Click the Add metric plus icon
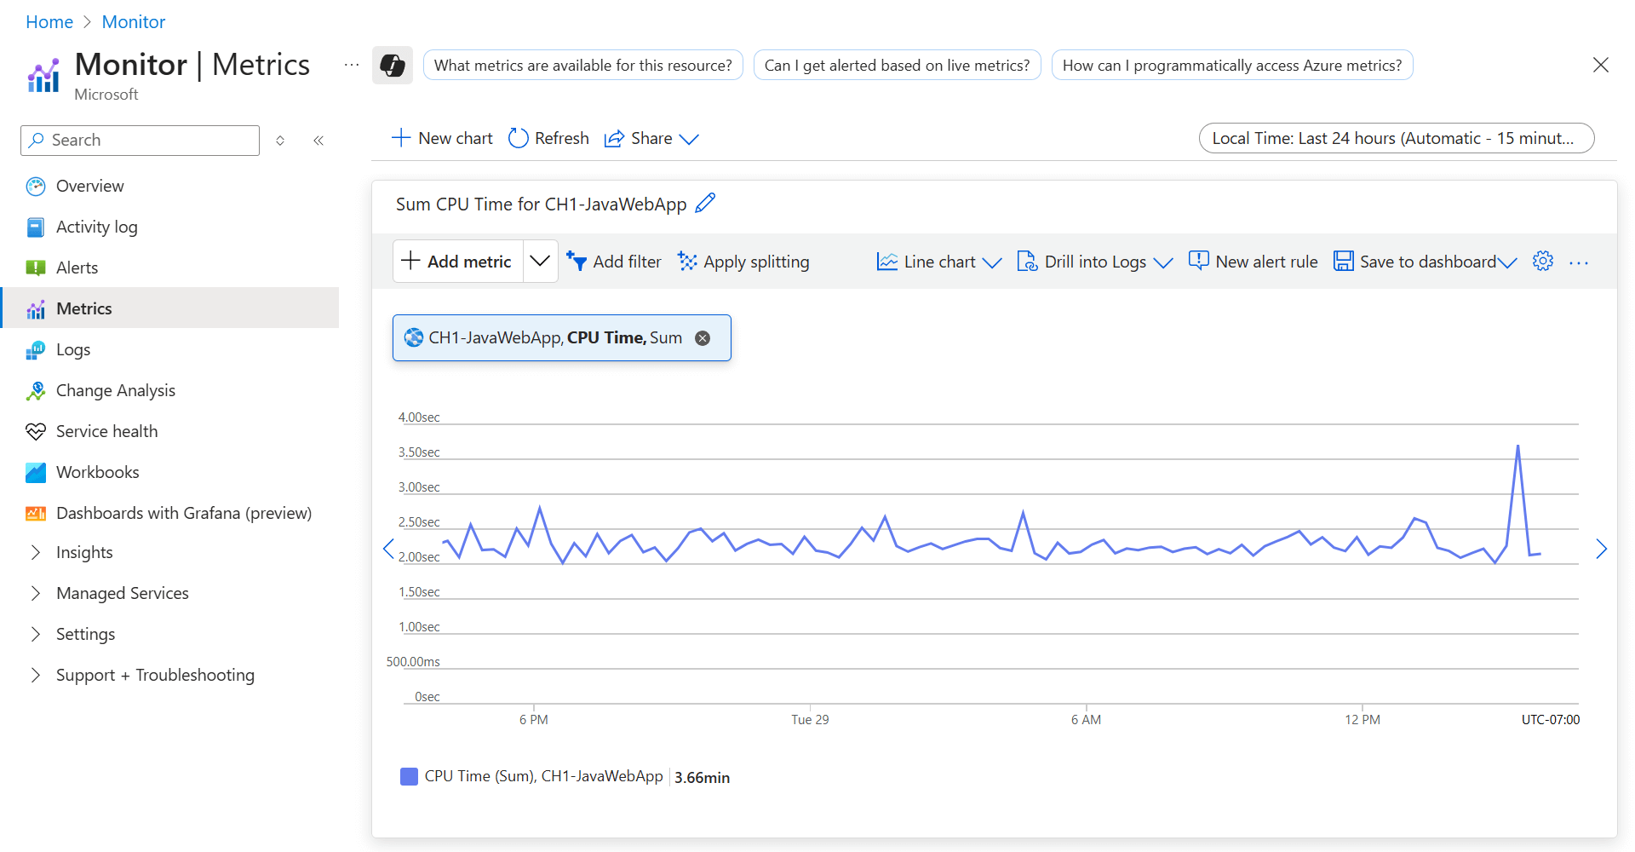Viewport: 1635px width, 852px height. (411, 261)
